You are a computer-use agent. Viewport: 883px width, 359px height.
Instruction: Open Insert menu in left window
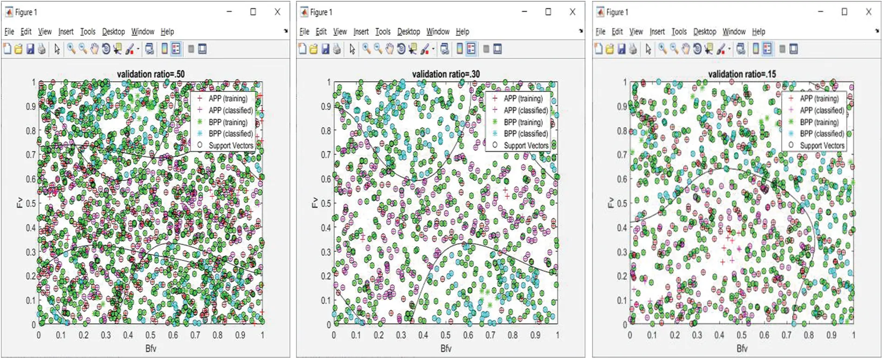(66, 32)
